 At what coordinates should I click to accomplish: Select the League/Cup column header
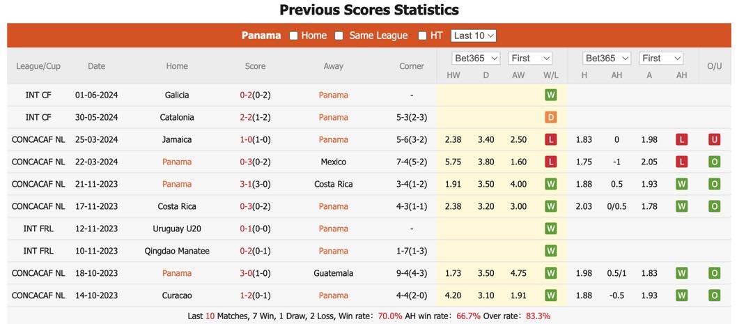pyautogui.click(x=38, y=66)
